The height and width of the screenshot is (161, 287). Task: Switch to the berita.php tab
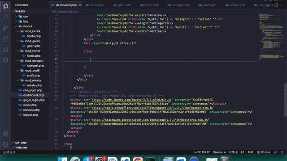pos(95,5)
